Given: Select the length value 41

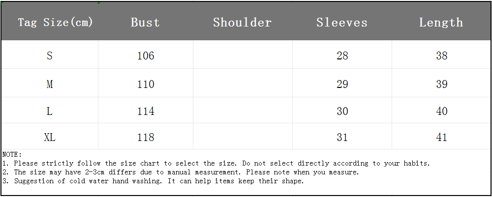Looking at the screenshot, I should point(442,138).
